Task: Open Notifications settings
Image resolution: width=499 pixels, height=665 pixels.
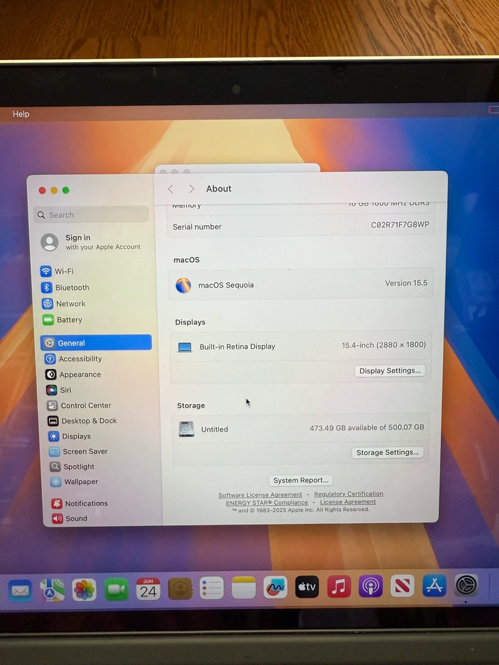Action: point(79,503)
